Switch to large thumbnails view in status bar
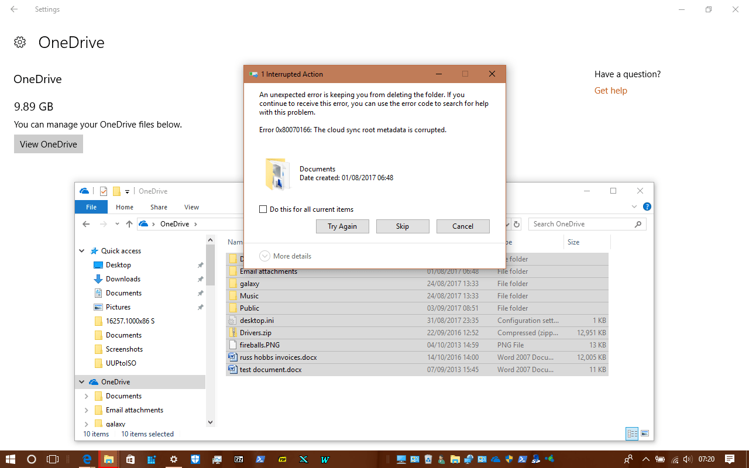749x468 pixels. [x=645, y=433]
